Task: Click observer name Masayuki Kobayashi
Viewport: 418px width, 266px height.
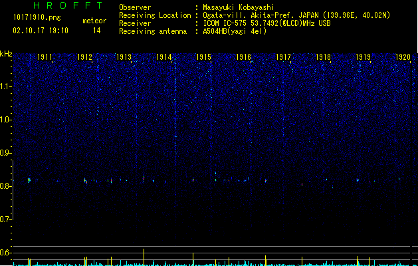Action: pos(239,7)
